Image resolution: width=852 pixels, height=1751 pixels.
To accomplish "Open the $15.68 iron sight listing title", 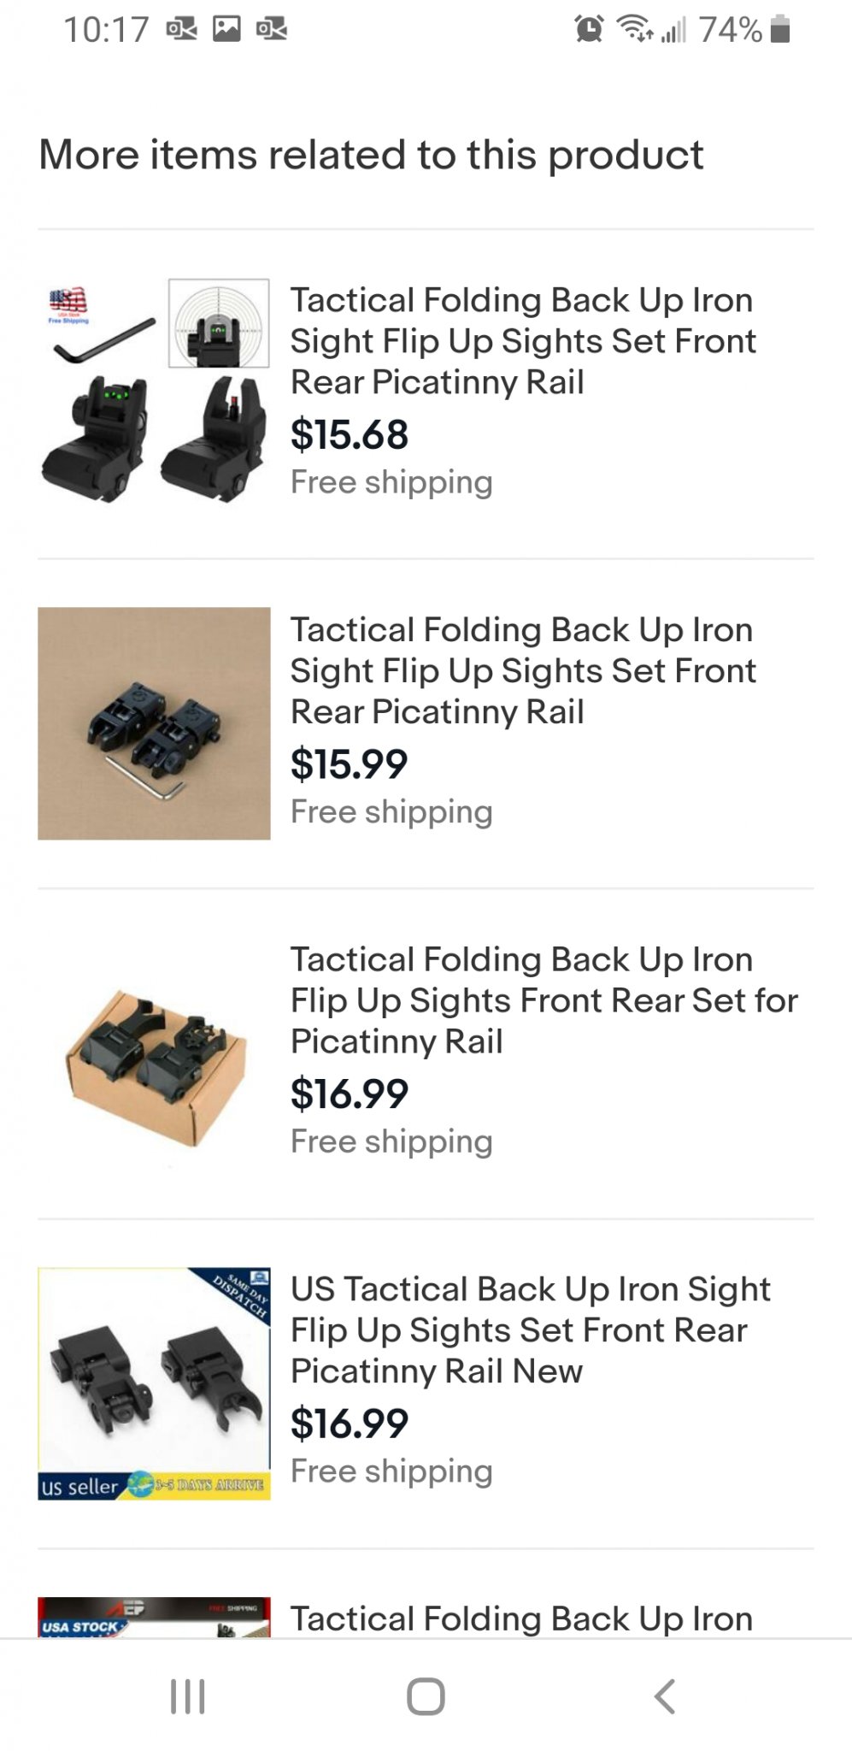I will 522,340.
